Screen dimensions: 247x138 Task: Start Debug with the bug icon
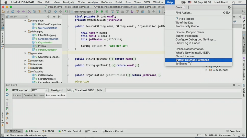(x=102, y=12)
